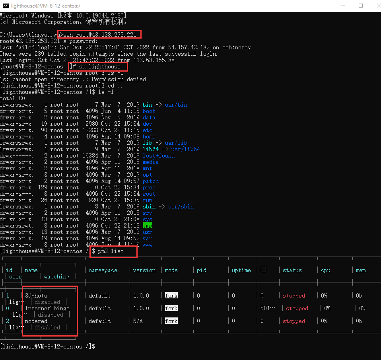Click the 'mode' column header
Viewport: 381px width, 360px height.
click(x=171, y=270)
